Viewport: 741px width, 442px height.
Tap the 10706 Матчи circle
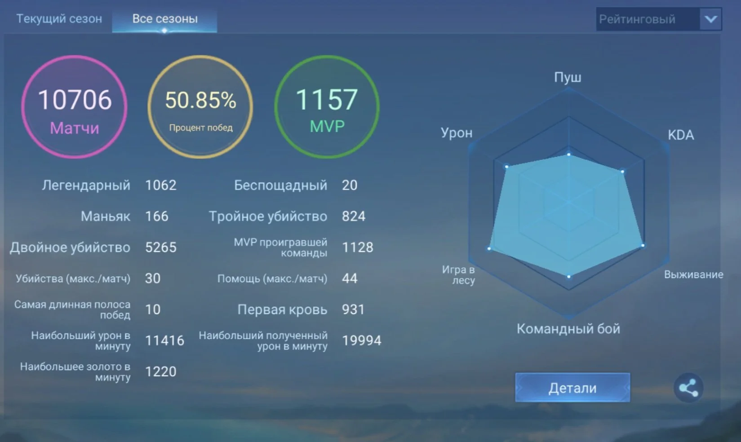[74, 107]
